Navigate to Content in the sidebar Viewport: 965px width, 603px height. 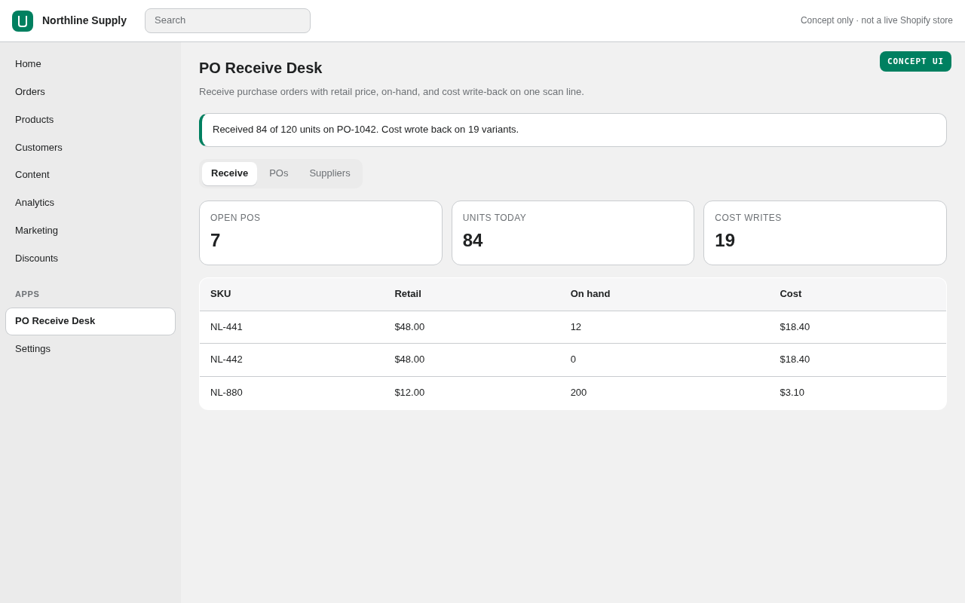pos(90,175)
